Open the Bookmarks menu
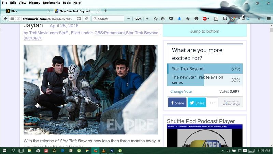 tap(52, 3)
